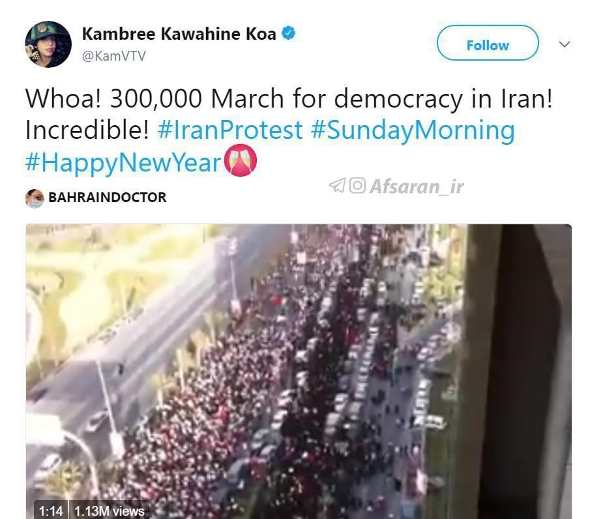Open Kambree Kawahine Koa's display name
Screen dimensions: 590x519
tap(179, 34)
